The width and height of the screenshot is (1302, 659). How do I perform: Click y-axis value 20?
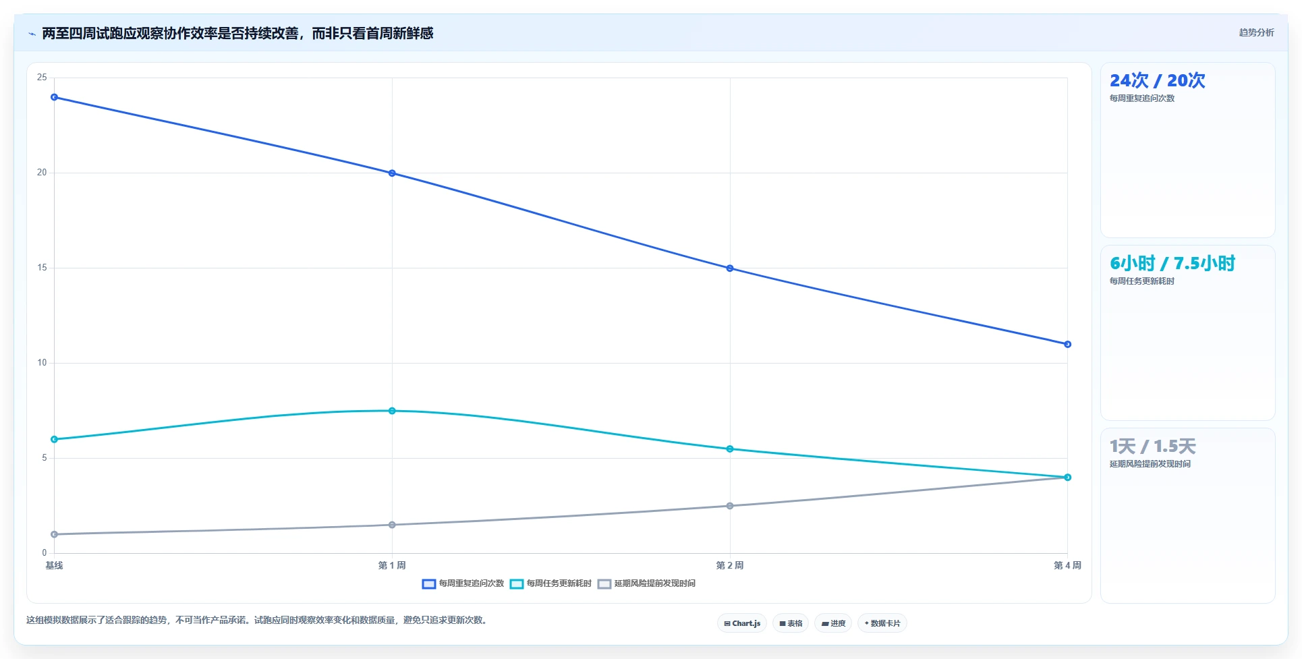[x=42, y=173]
